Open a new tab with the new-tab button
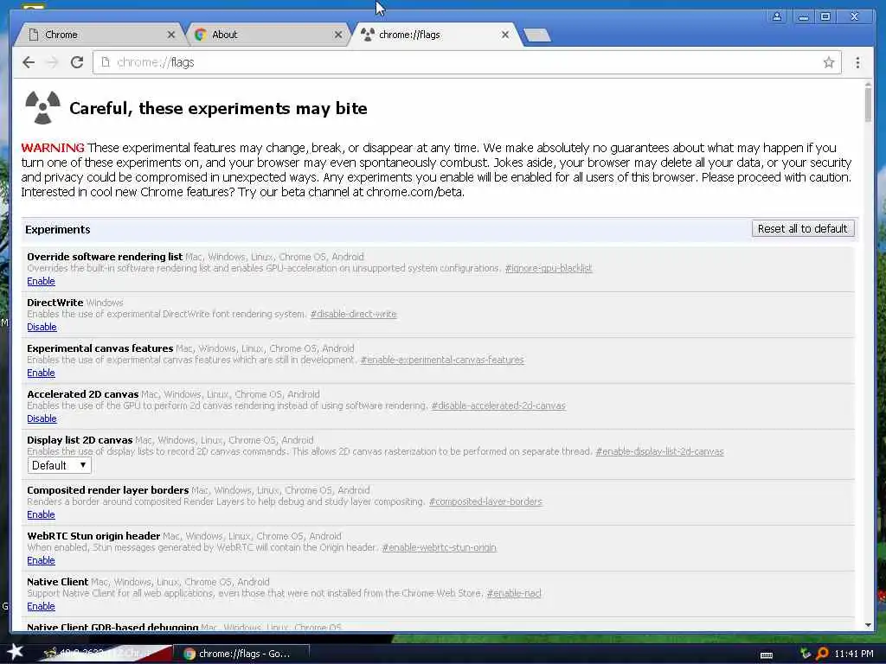The image size is (886, 664). coord(536,35)
